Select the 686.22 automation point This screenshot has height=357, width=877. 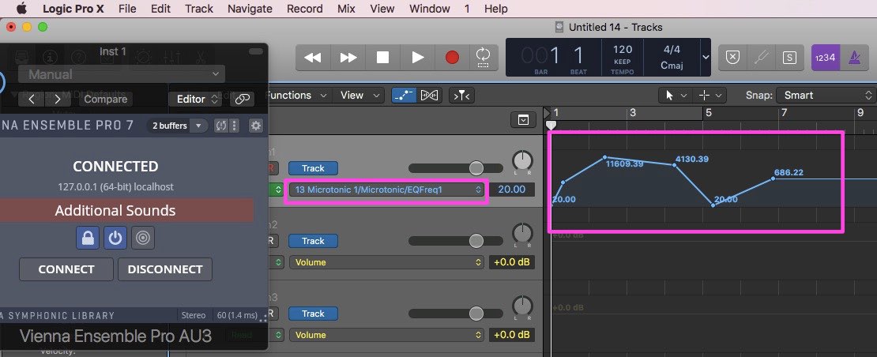point(773,178)
